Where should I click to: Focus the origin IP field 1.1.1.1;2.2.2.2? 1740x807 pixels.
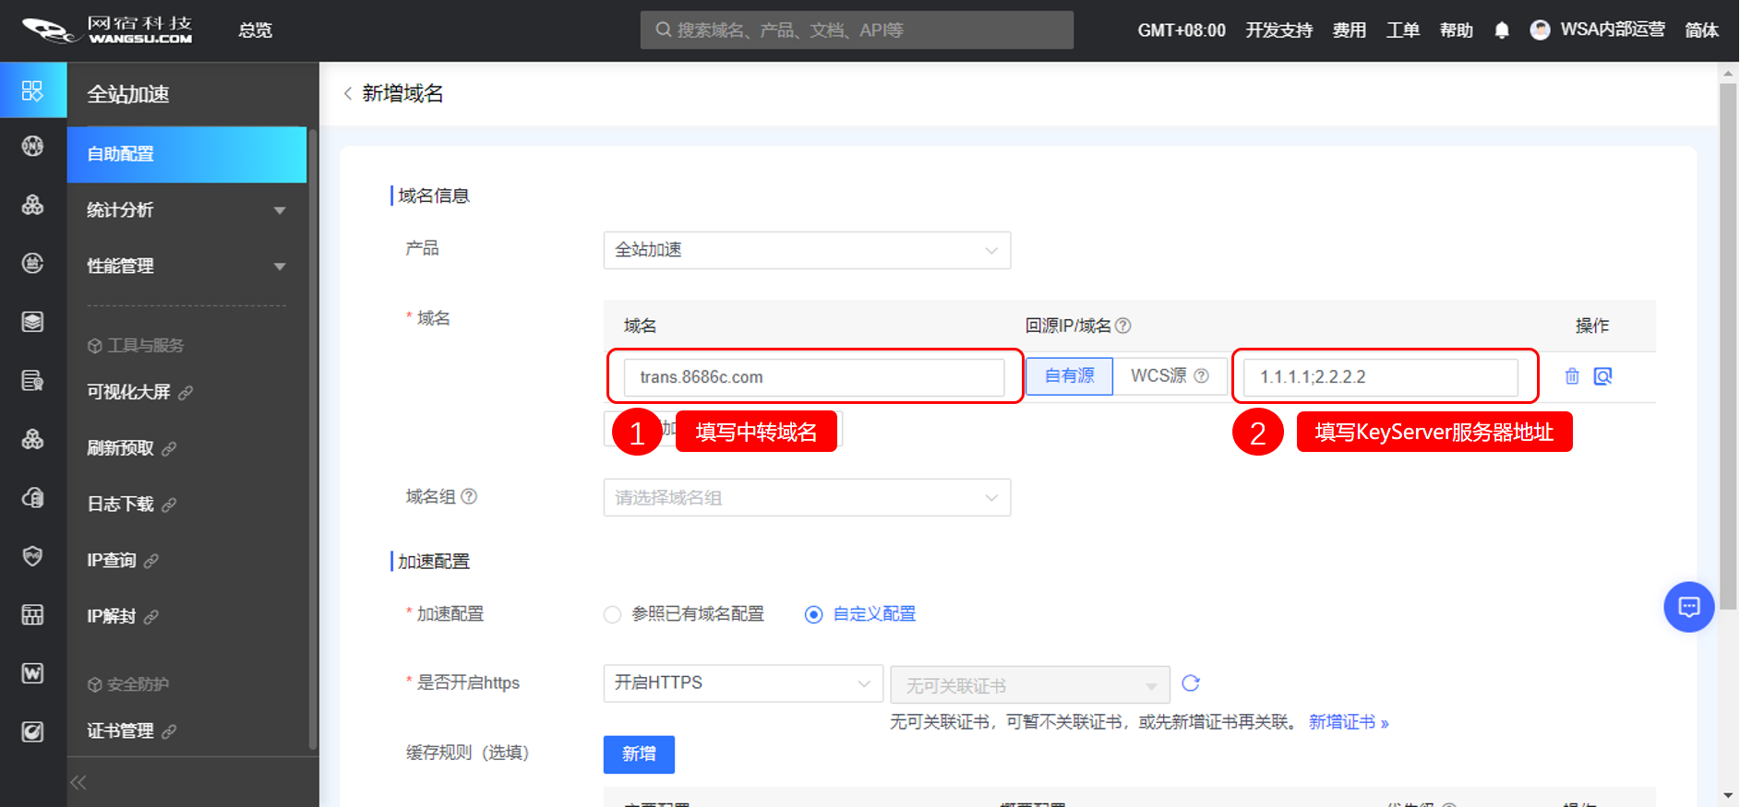coord(1381,377)
